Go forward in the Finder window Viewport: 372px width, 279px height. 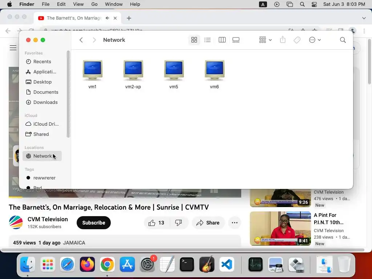point(94,40)
